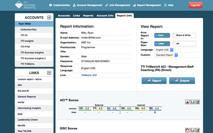This screenshot has height=133, width=213.
Task: Select the Report Info tab
Action: click(x=124, y=16)
